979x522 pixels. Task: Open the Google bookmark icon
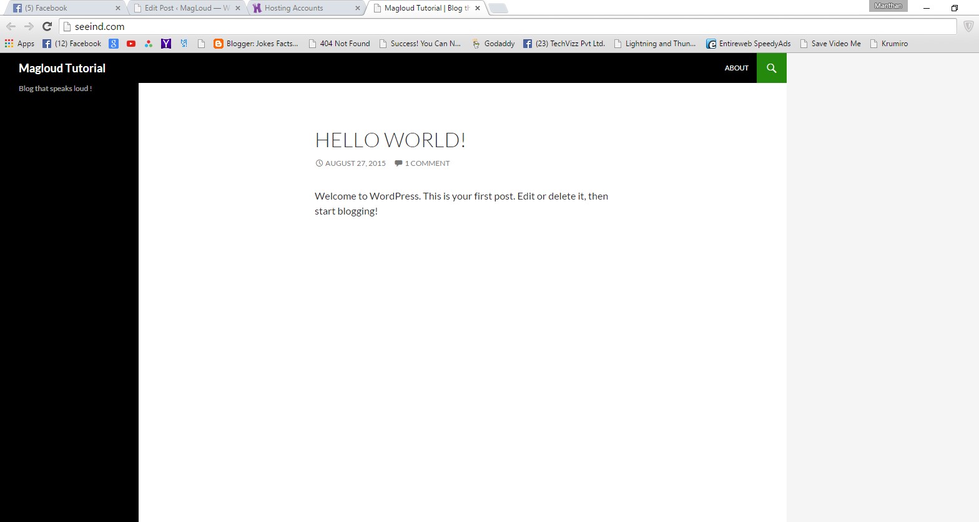click(x=114, y=44)
